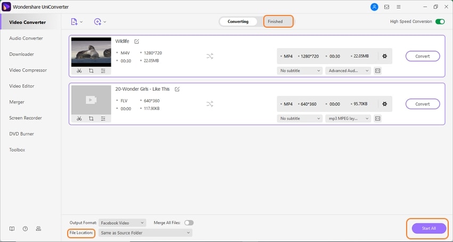Open effects settings for 20-Wonder Girls video
453x242 pixels.
pyautogui.click(x=103, y=118)
